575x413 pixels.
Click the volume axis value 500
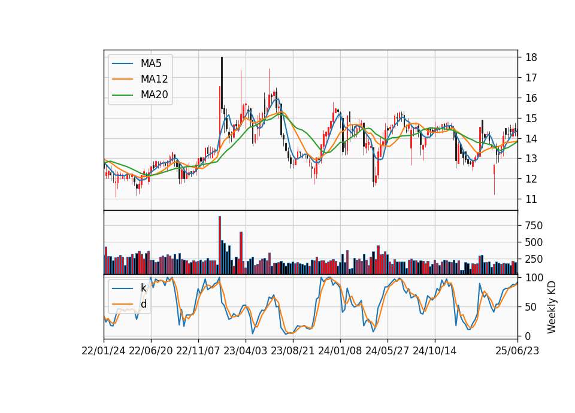534,242
